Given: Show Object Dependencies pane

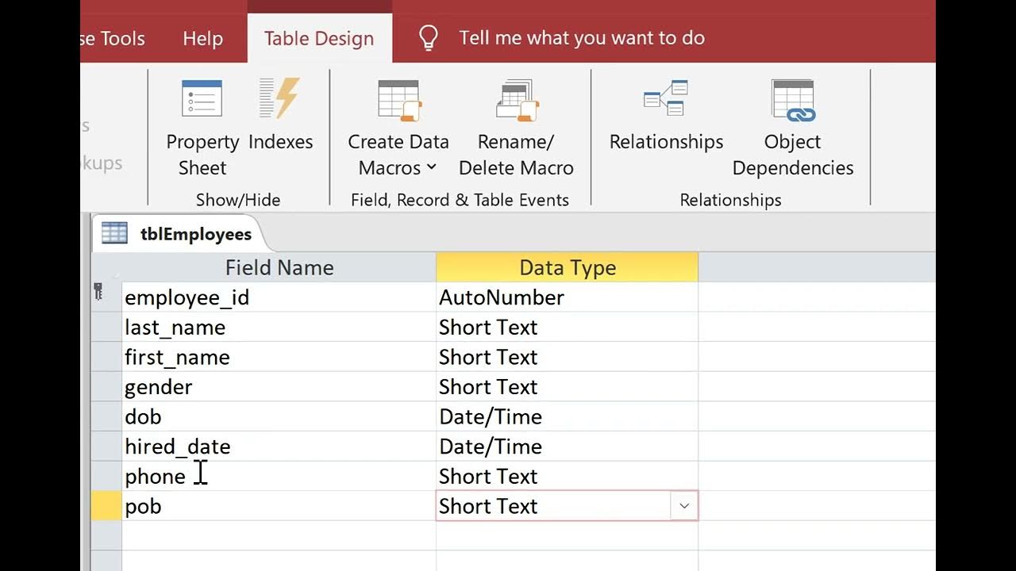Looking at the screenshot, I should pyautogui.click(x=792, y=127).
